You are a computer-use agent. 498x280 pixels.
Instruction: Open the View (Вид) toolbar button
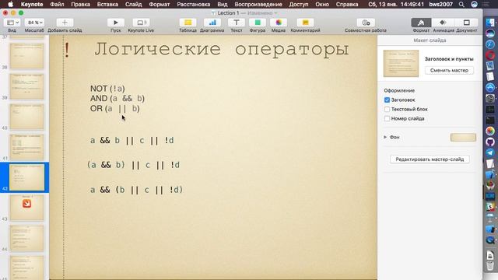click(x=12, y=23)
